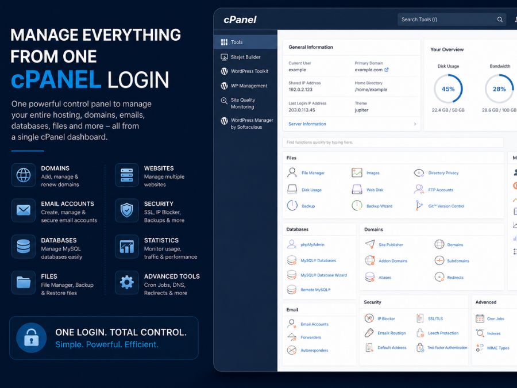Click Cron Jobs calendar icon
Screen dimensions: 517x388
coord(480,318)
